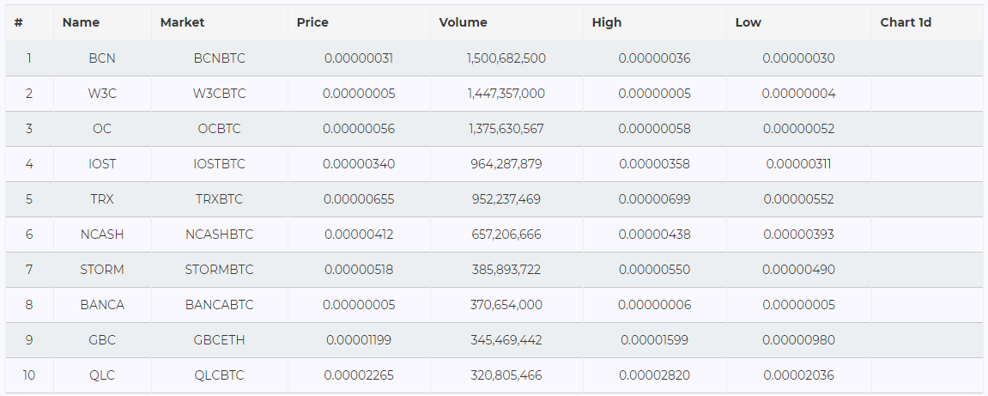Click the Low column header

748,22
